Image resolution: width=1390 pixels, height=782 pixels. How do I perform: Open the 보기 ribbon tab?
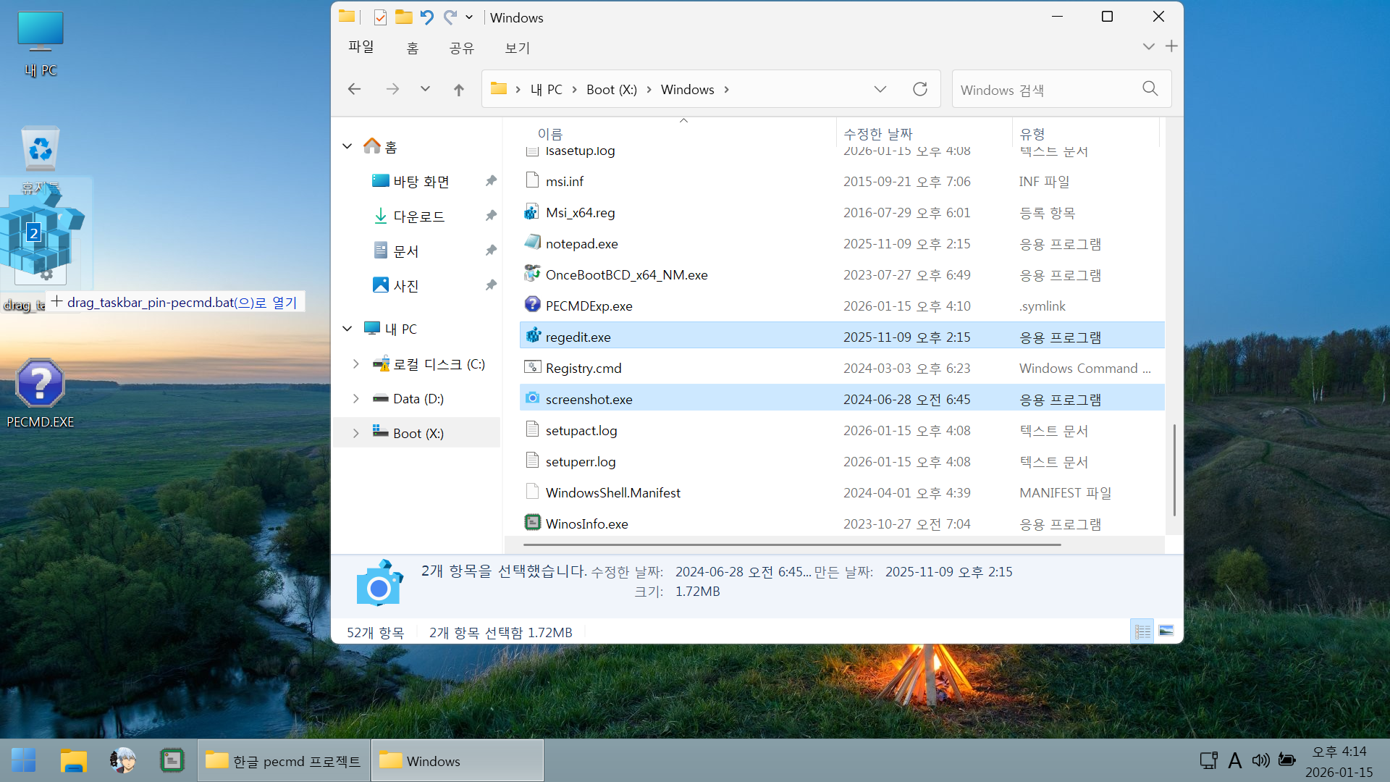(x=517, y=48)
